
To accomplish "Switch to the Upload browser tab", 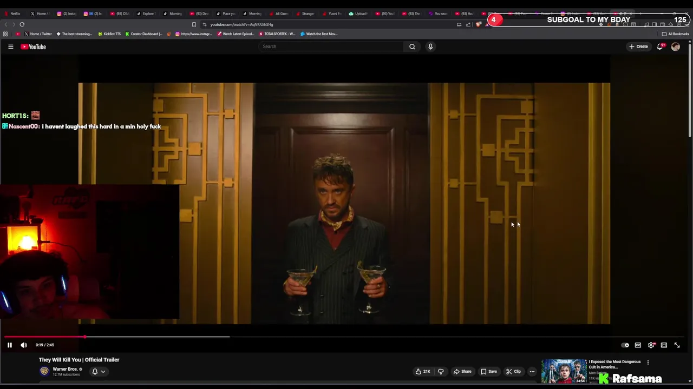I will 358,14.
